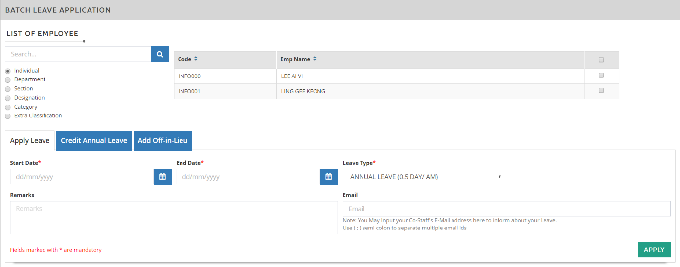Click the search magnifier icon button
The height and width of the screenshot is (267, 680).
(x=160, y=54)
